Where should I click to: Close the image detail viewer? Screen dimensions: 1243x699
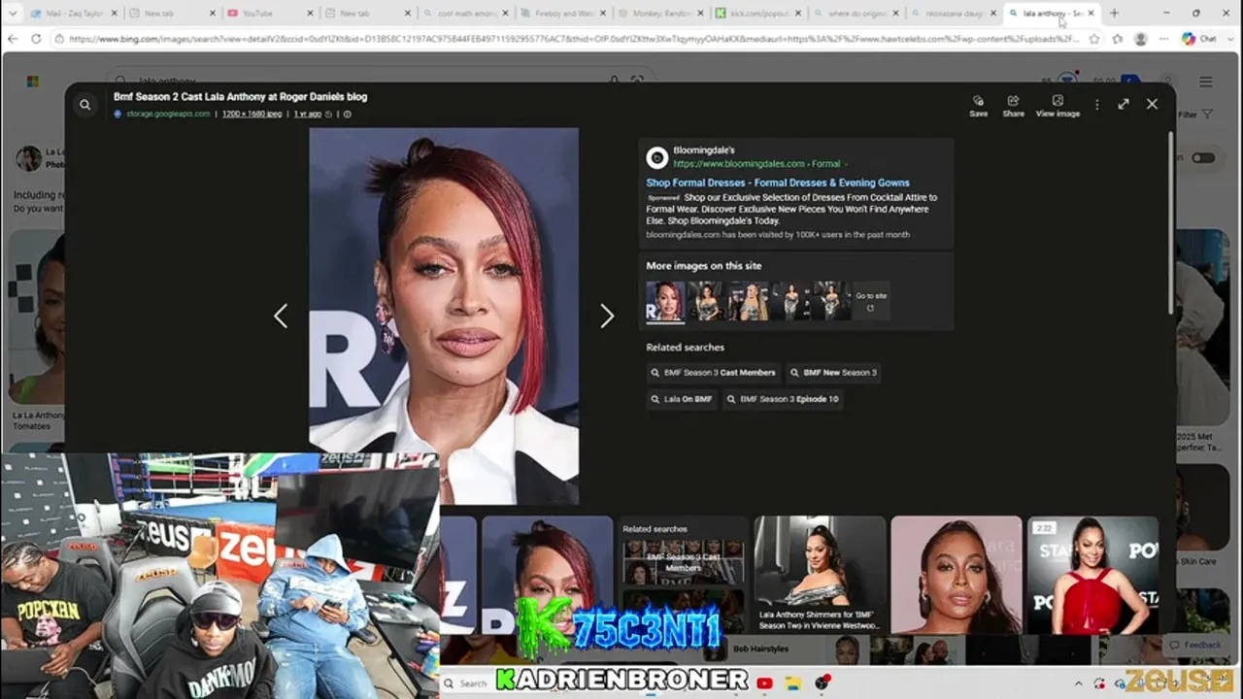click(1152, 104)
